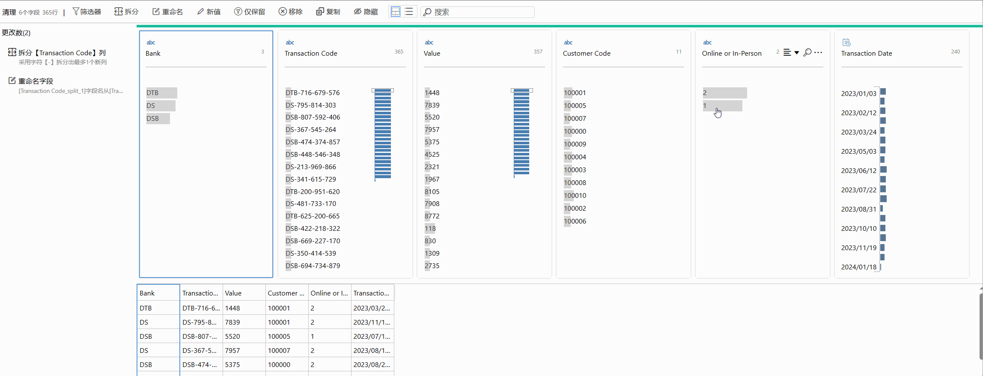Select value 1 in Online or In-Person

pyautogui.click(x=722, y=106)
